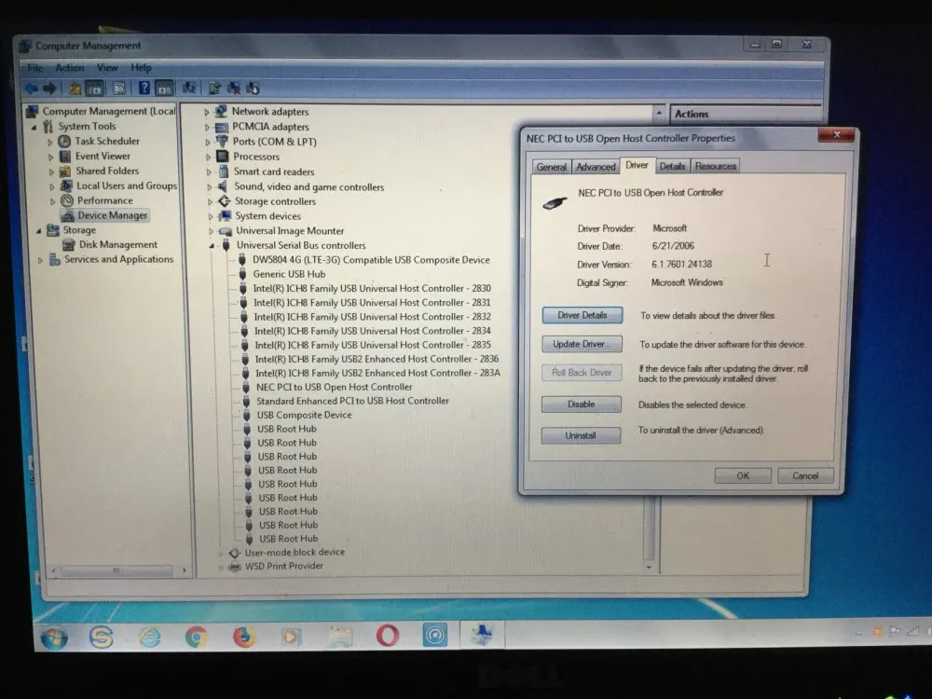Click the Windows Start orb
The image size is (932, 699).
click(54, 638)
